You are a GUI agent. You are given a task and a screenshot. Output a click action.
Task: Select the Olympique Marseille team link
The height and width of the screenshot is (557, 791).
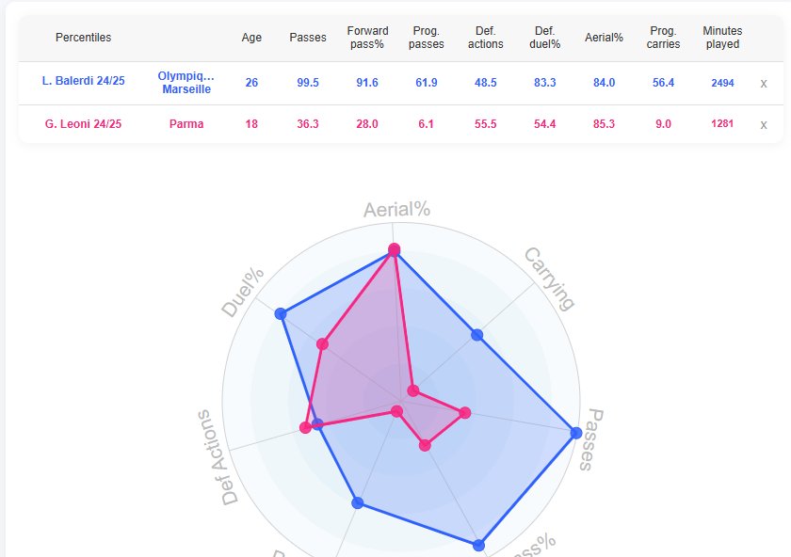tap(186, 83)
